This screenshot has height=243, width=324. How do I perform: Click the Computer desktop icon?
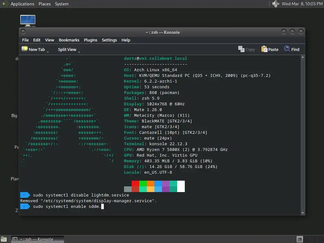point(28,21)
